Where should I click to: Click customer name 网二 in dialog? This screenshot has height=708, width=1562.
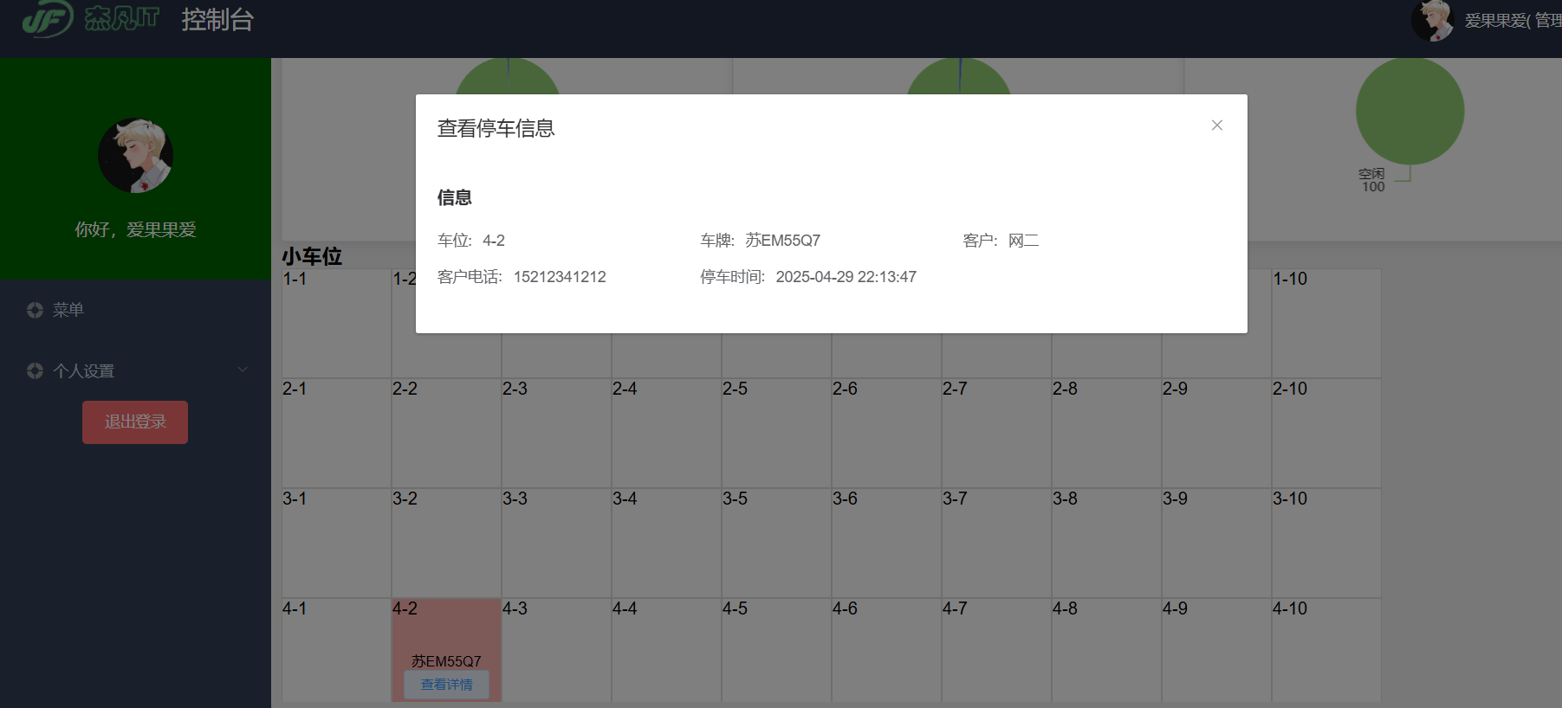[x=1023, y=241]
